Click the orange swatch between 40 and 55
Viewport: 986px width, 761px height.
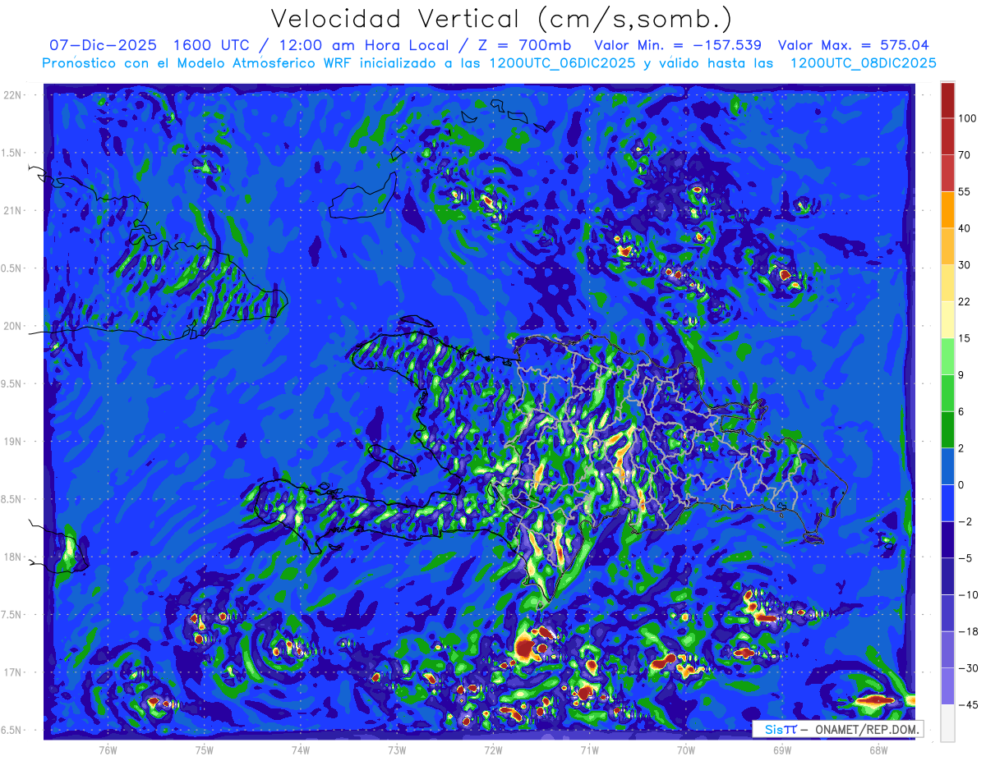pos(947,209)
